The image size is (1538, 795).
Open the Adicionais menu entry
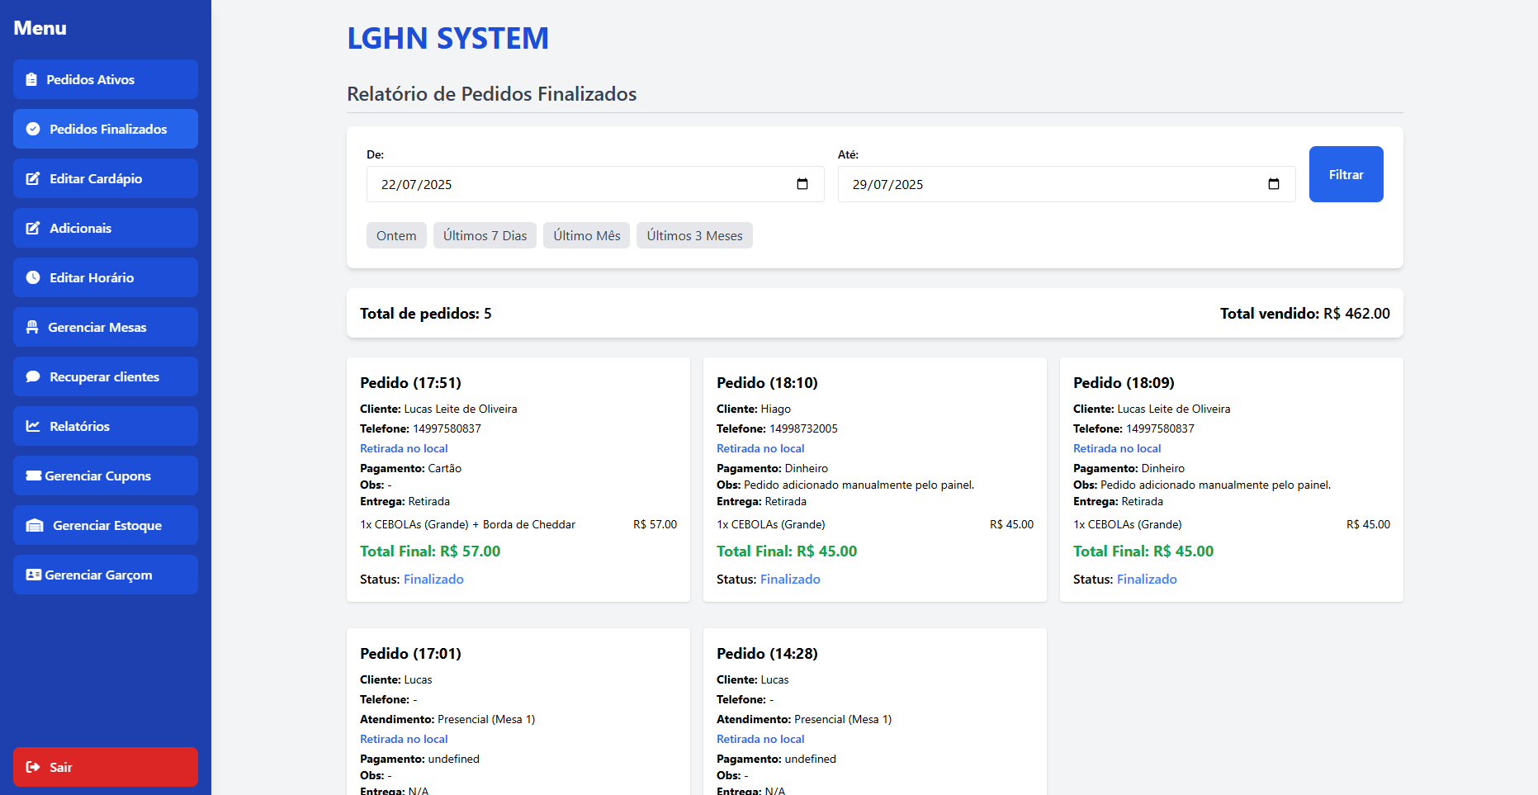(x=106, y=228)
